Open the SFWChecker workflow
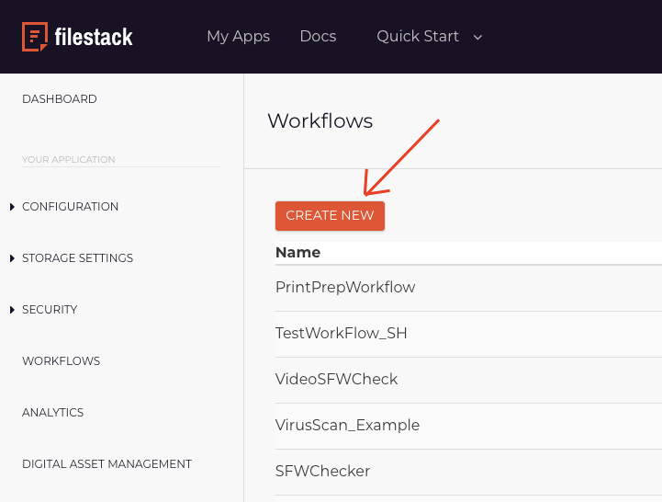Screen dimensions: 662x502 click(323, 471)
